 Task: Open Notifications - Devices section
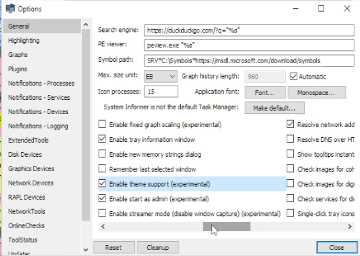(42, 111)
